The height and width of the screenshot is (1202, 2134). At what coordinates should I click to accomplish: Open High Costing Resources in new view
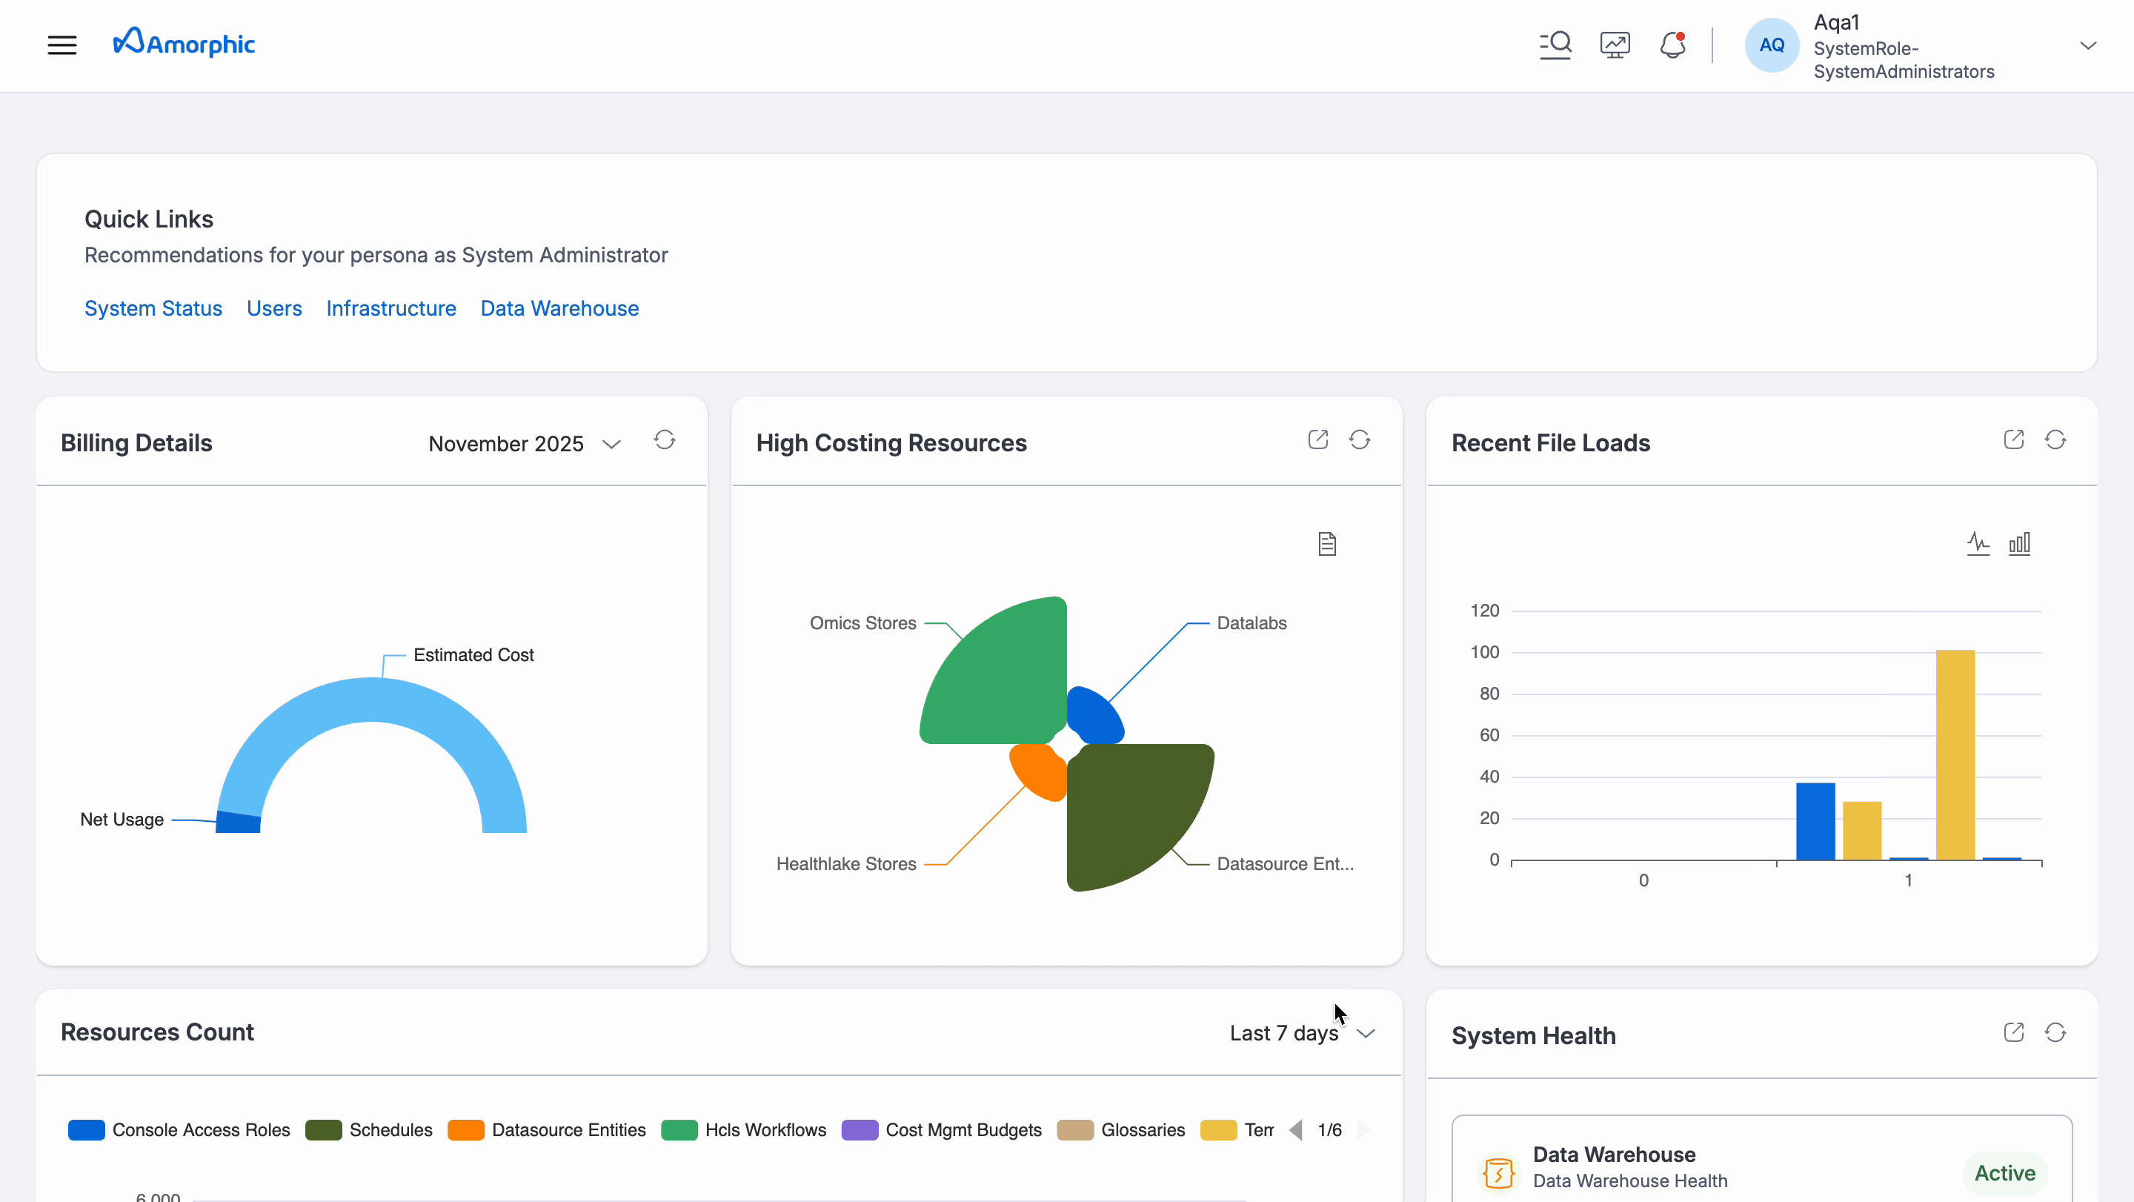(1318, 440)
